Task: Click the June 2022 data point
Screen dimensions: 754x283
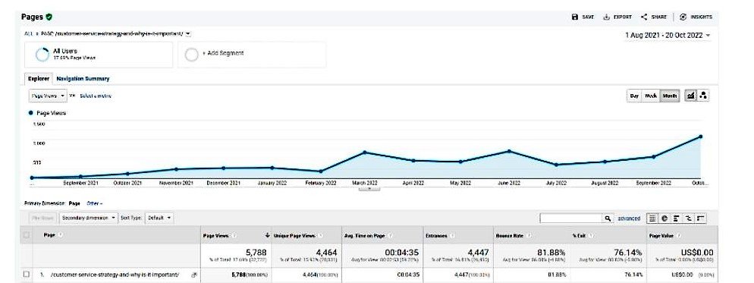Action: click(x=509, y=151)
